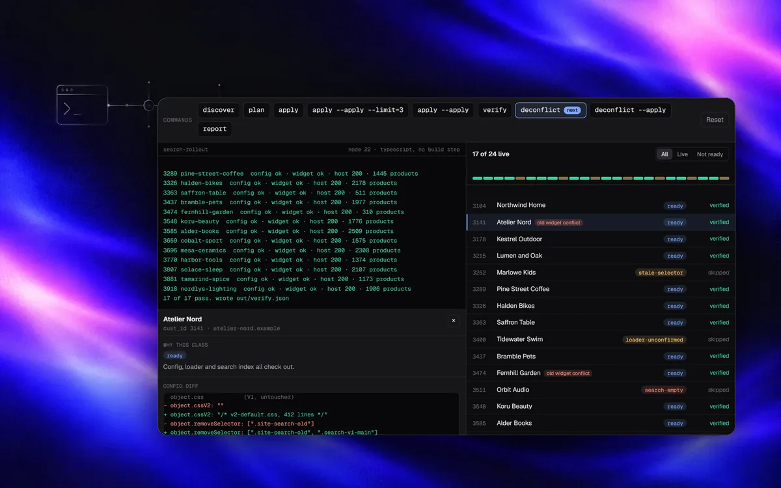The image size is (781, 488).
Task: Open the Tidewater Swim row
Action: point(601,340)
